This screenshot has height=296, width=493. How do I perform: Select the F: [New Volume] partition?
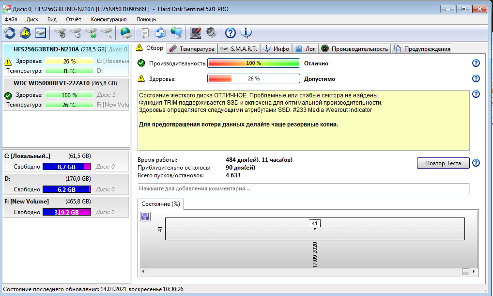(66, 207)
